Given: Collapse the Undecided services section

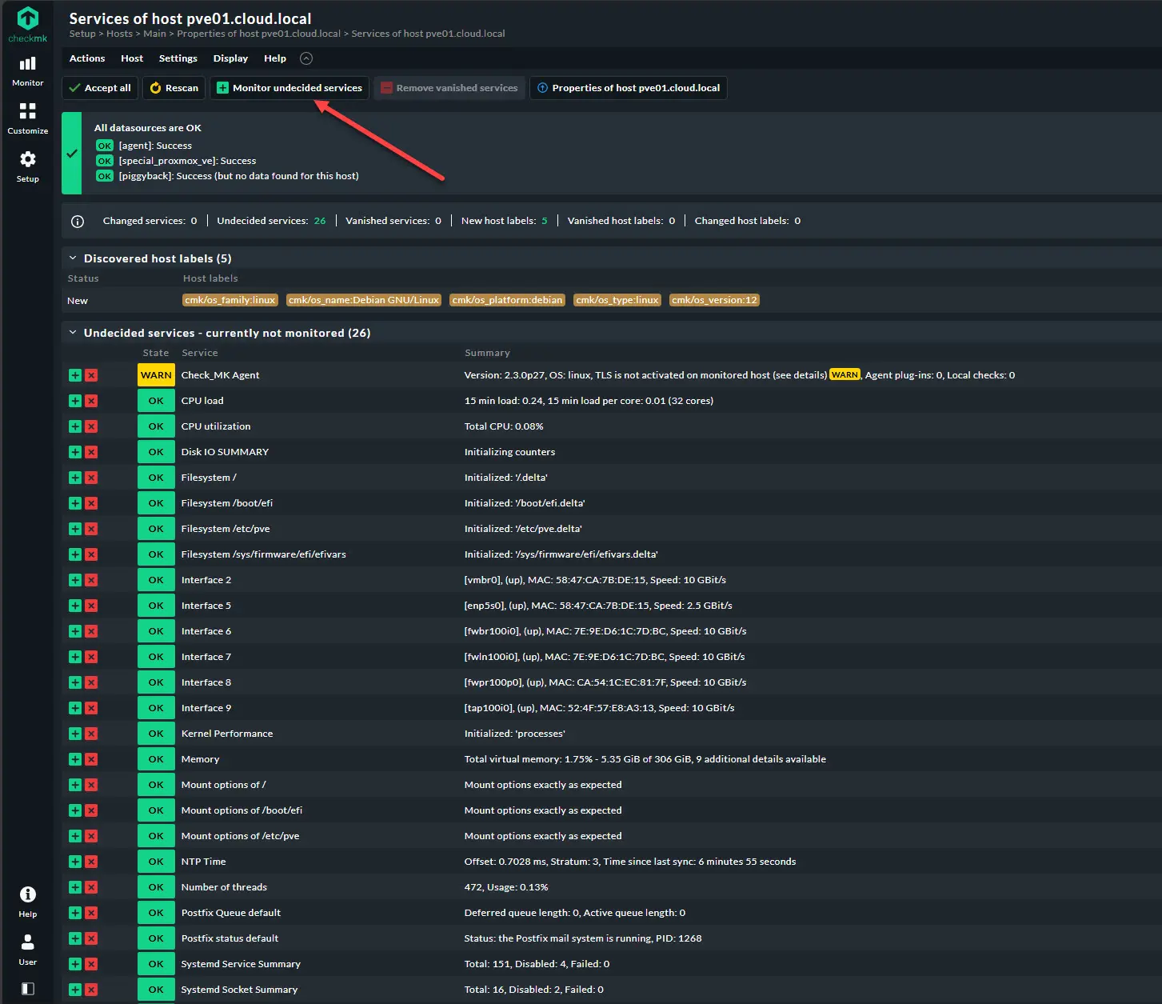Looking at the screenshot, I should (73, 333).
